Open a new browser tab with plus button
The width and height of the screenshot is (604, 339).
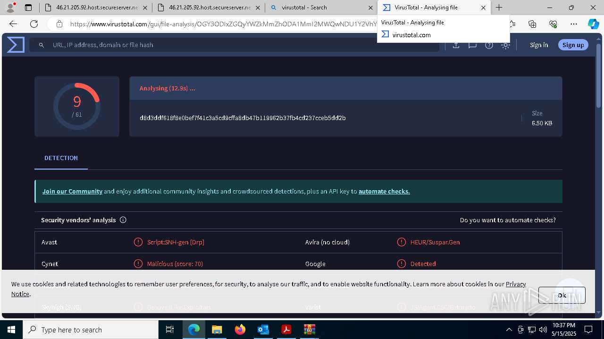point(499,8)
